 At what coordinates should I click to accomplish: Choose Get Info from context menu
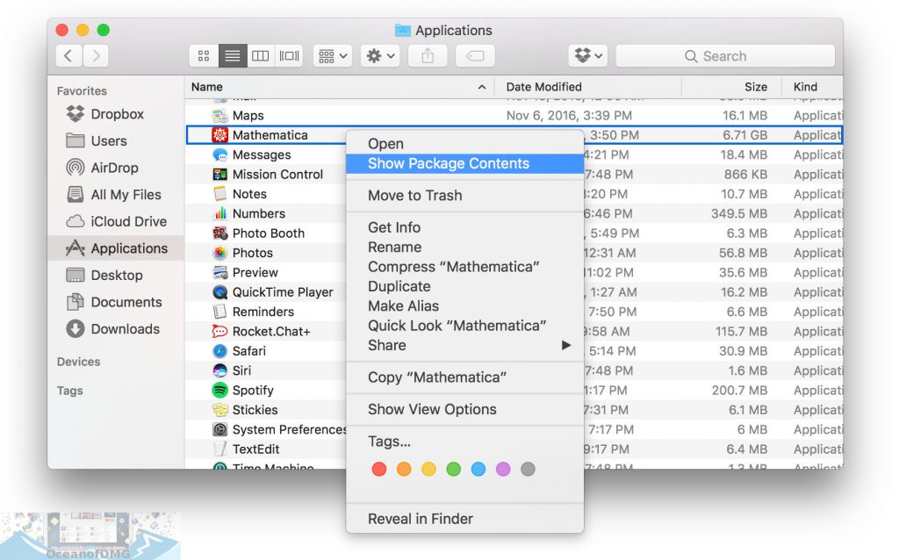coord(394,228)
